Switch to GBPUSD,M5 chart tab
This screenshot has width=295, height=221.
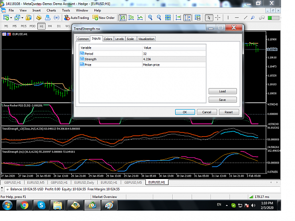[x=133, y=182]
